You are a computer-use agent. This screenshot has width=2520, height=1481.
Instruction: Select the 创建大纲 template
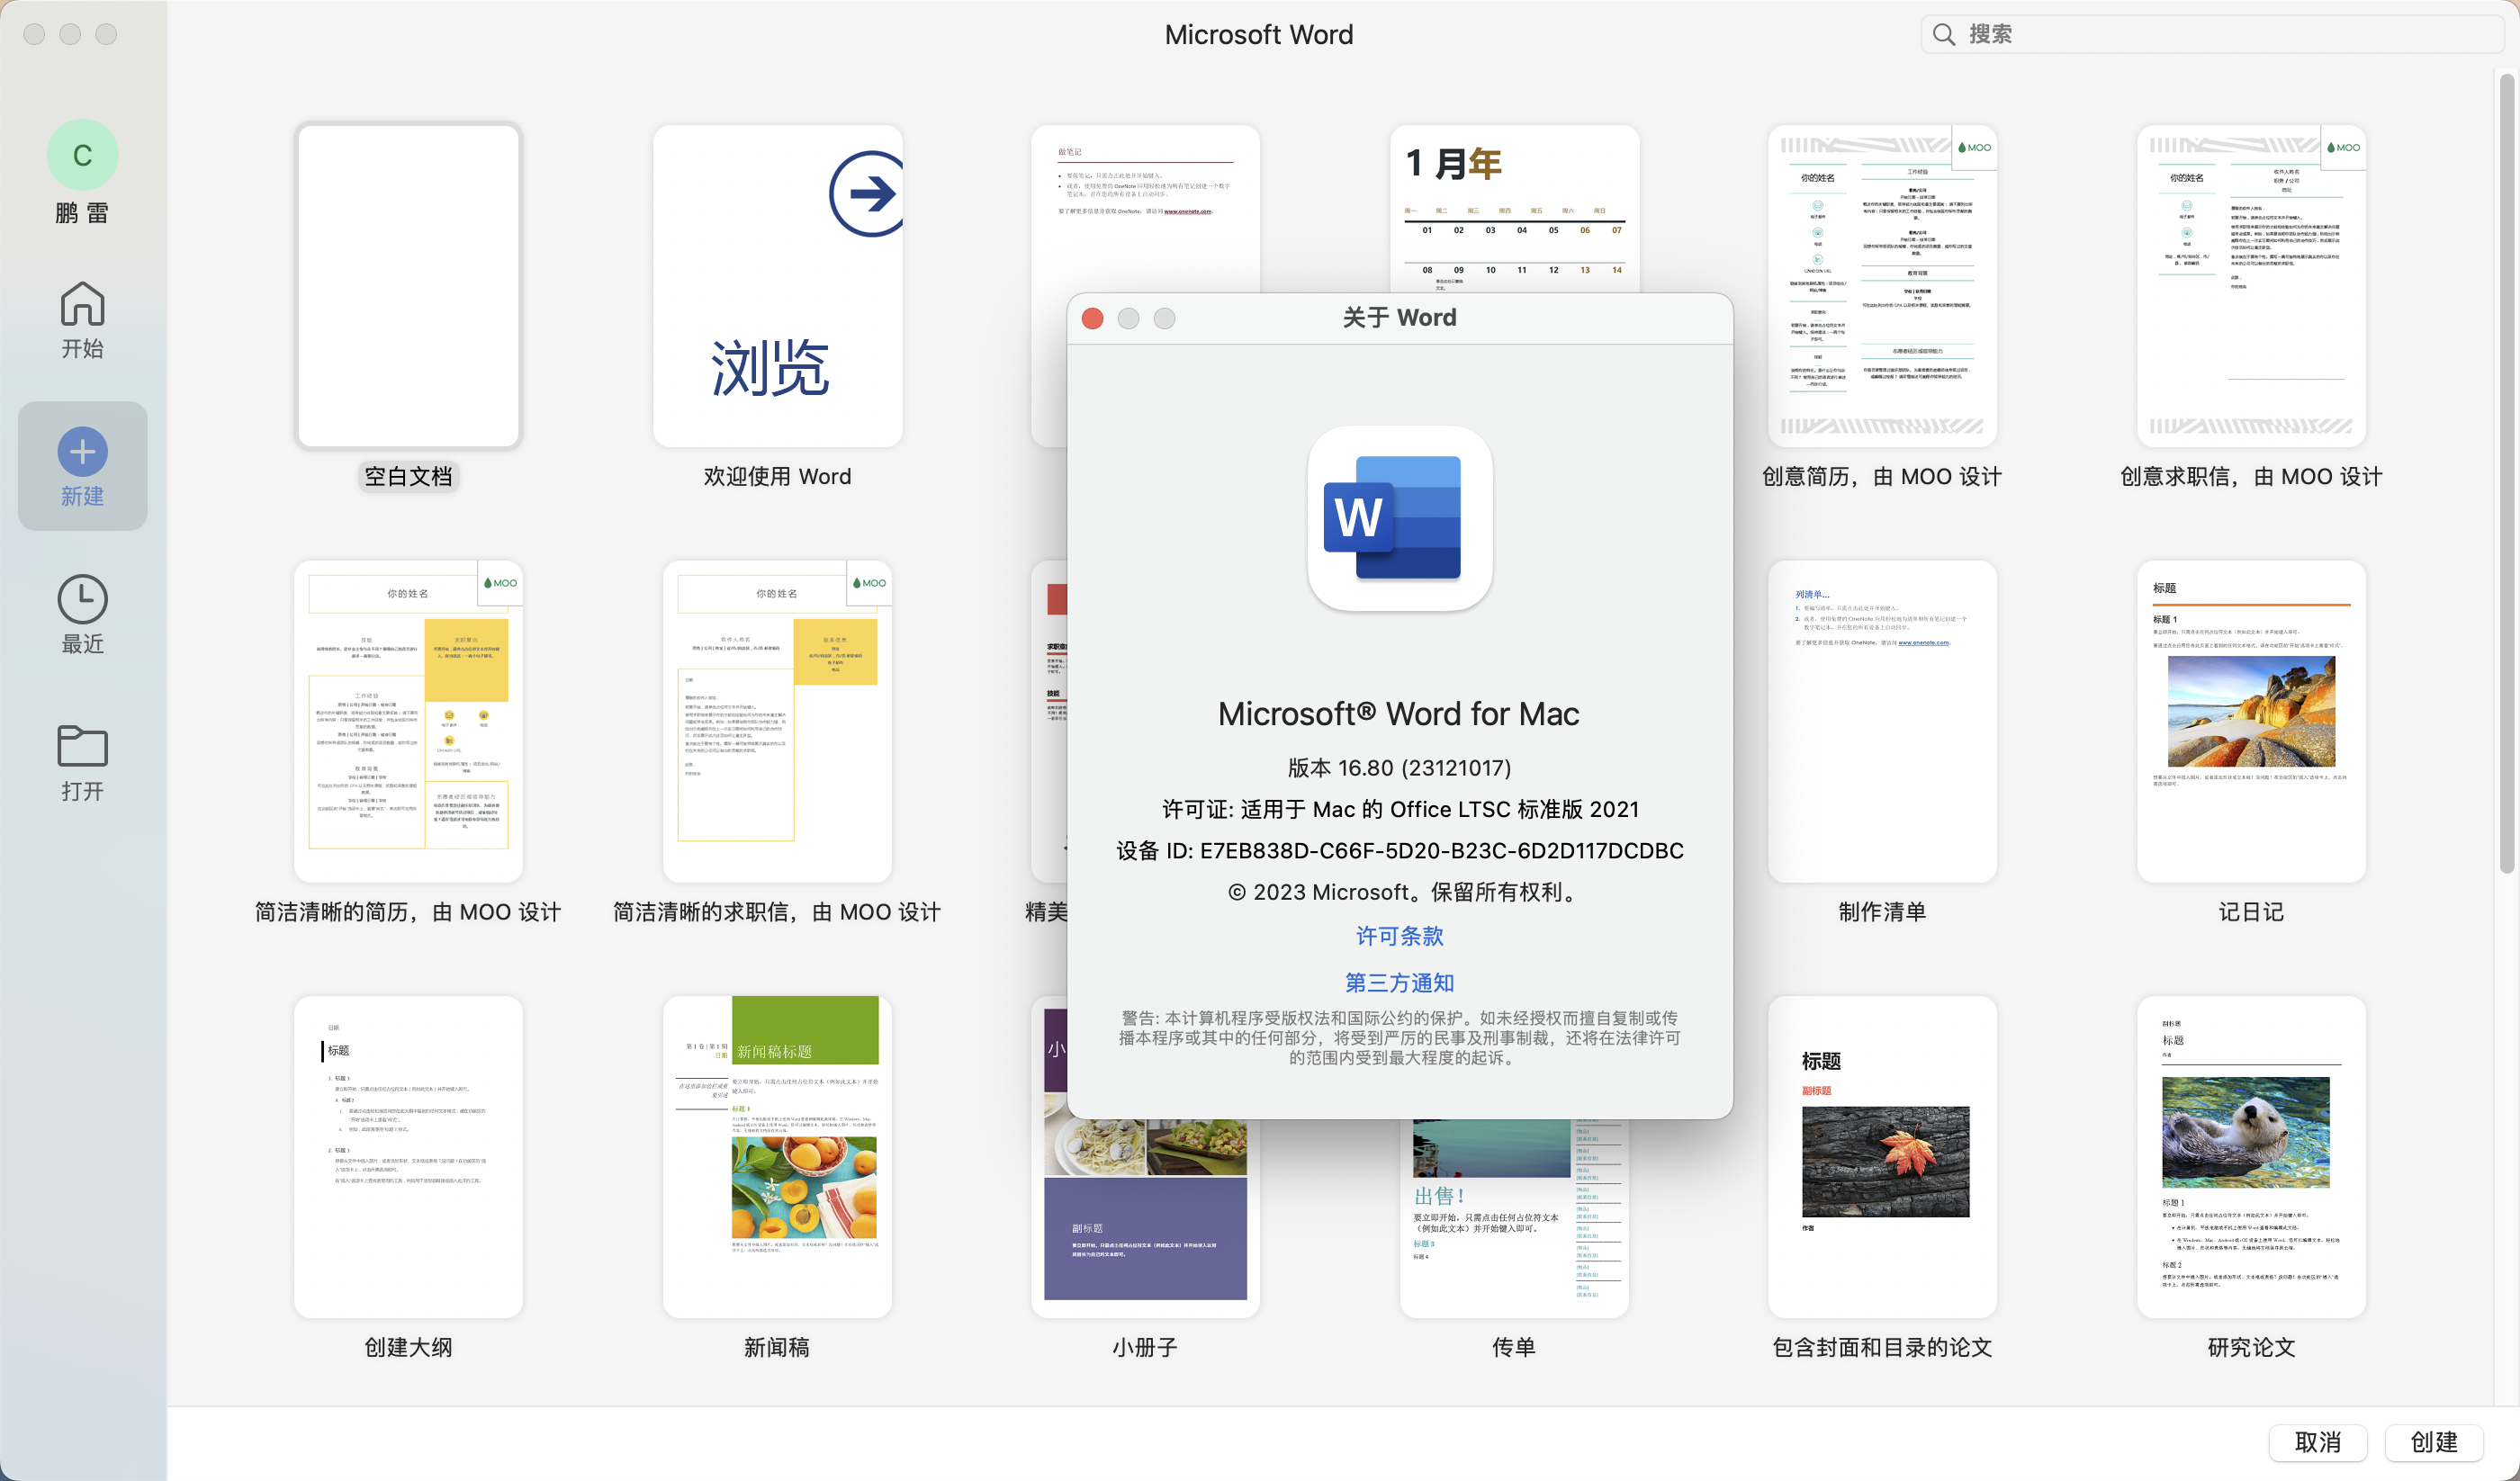[x=408, y=1157]
